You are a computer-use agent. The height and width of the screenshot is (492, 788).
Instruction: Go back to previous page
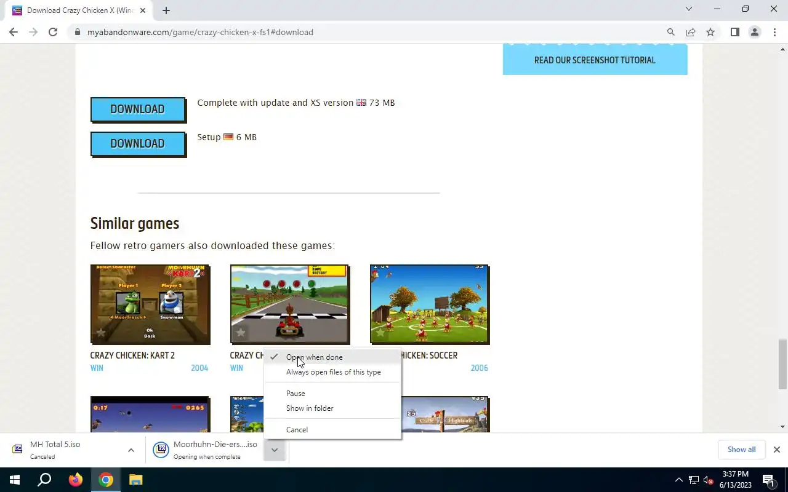coord(14,32)
